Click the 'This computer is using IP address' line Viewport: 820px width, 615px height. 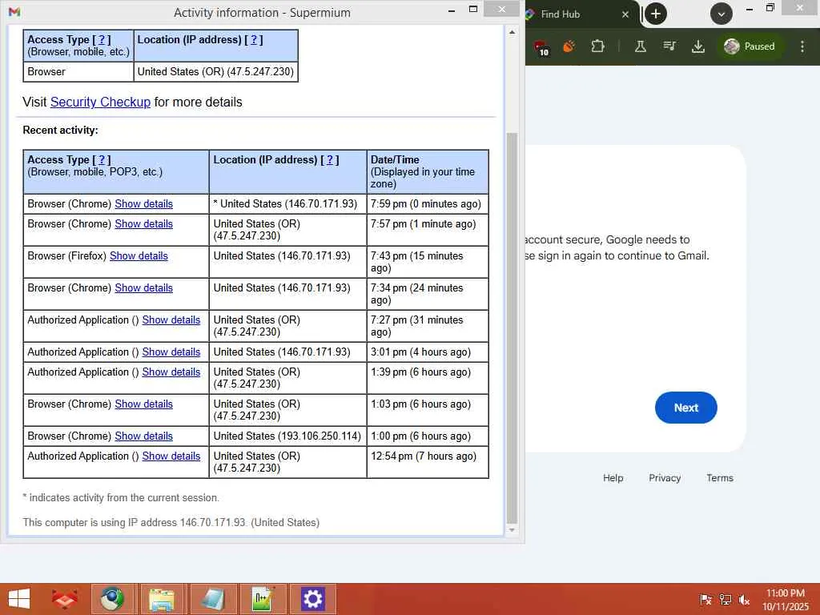tap(171, 522)
